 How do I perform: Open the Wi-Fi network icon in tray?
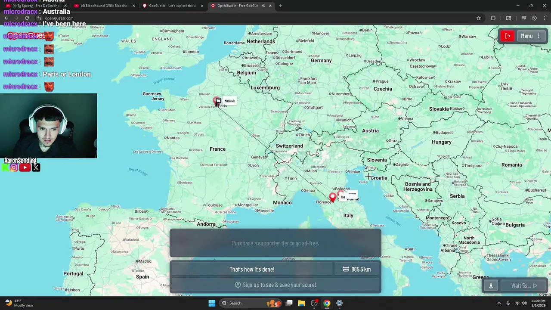tap(517, 303)
